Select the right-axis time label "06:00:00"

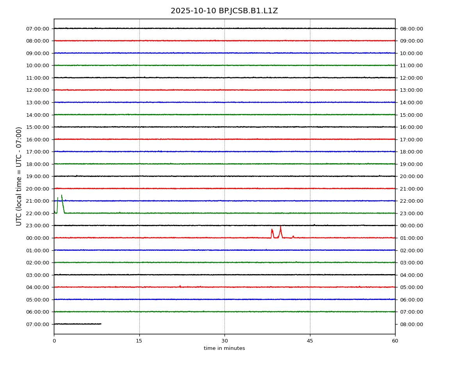pyautogui.click(x=411, y=300)
